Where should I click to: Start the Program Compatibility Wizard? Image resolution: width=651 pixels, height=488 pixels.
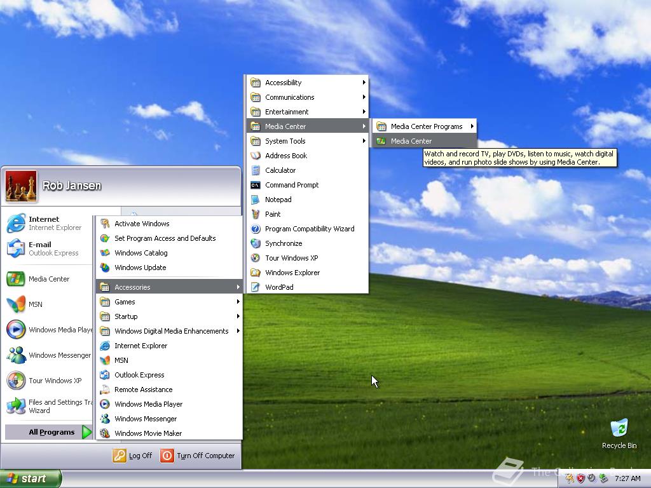307,229
